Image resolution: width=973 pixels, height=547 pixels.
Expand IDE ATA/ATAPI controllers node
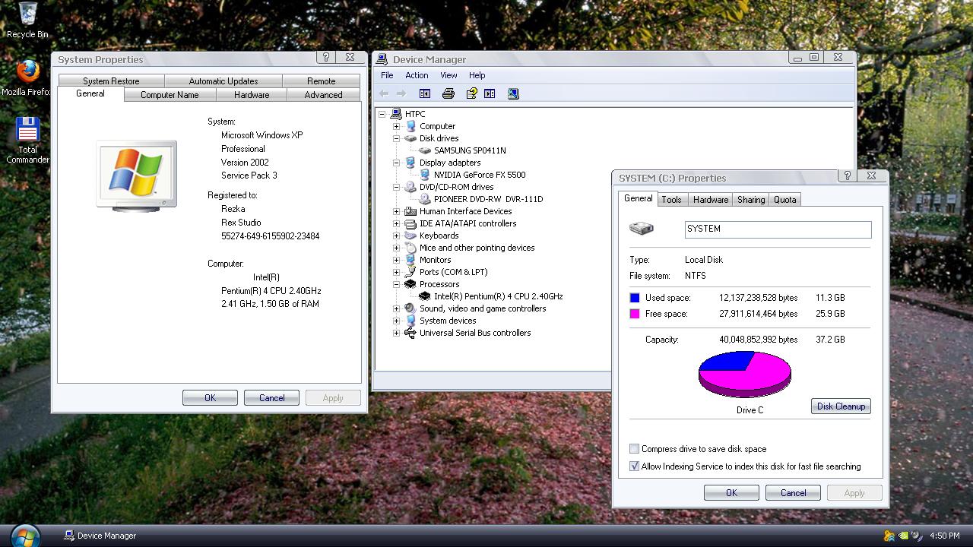click(396, 223)
